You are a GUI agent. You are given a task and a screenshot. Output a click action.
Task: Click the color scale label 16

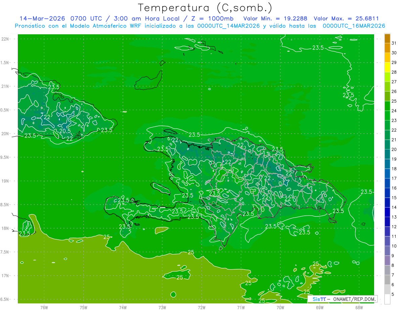point(394,188)
